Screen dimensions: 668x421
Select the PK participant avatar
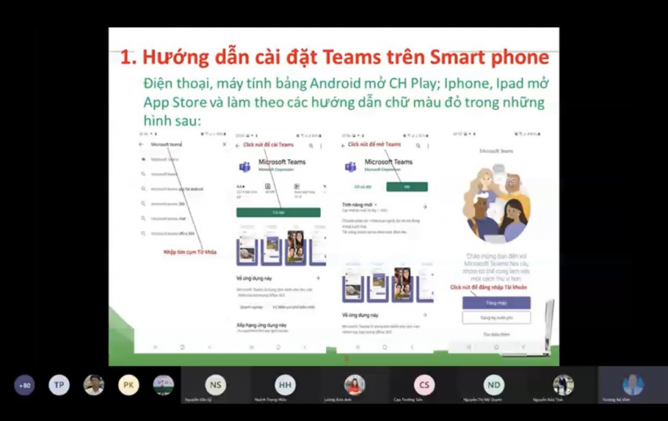pyautogui.click(x=128, y=385)
